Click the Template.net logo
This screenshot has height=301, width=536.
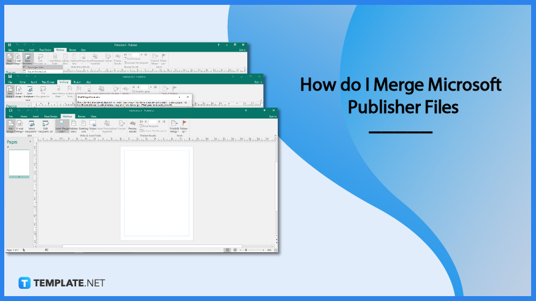[62, 283]
